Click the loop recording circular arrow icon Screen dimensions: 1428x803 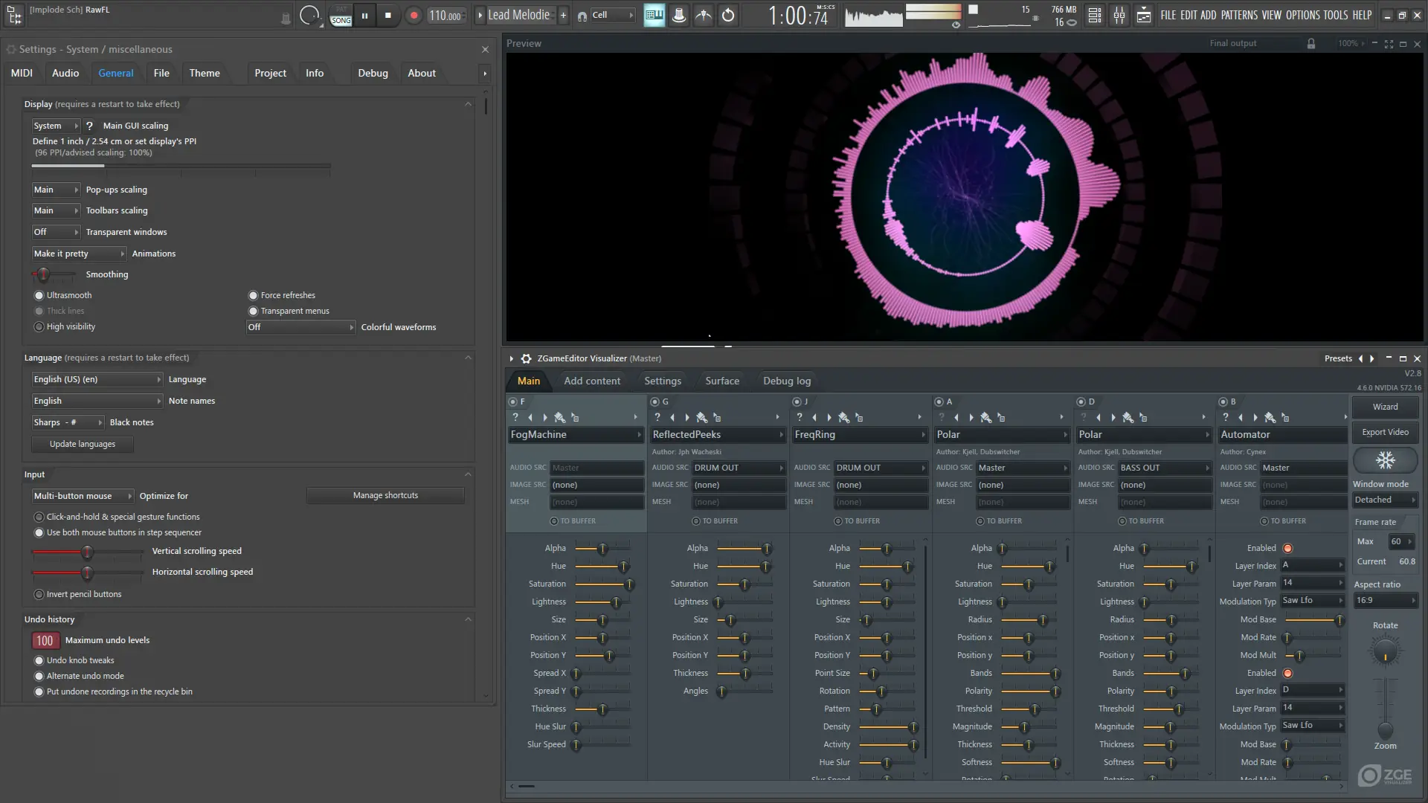[728, 15]
